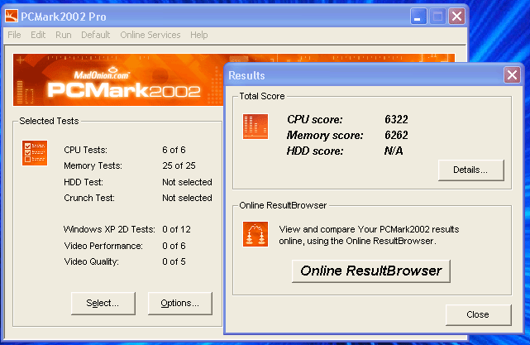Click the '25 of 25' value
Image resolution: width=530 pixels, height=345 pixels.
point(179,165)
